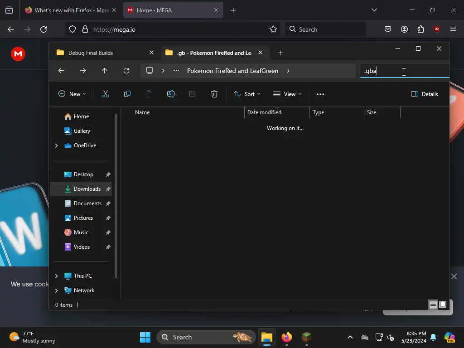Close the Home - MEGA browser tab
464x348 pixels.
pos(216,10)
